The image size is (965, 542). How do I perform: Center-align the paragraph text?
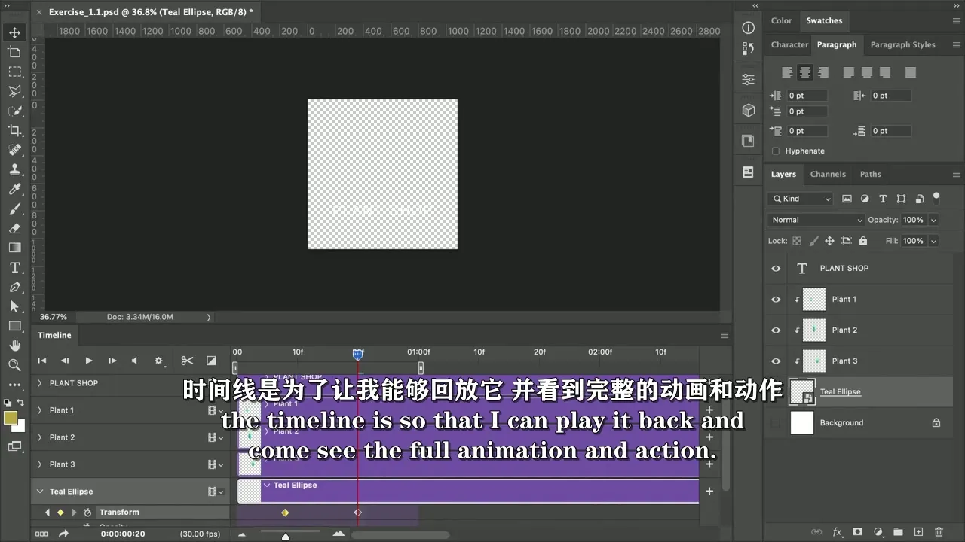[x=805, y=72]
